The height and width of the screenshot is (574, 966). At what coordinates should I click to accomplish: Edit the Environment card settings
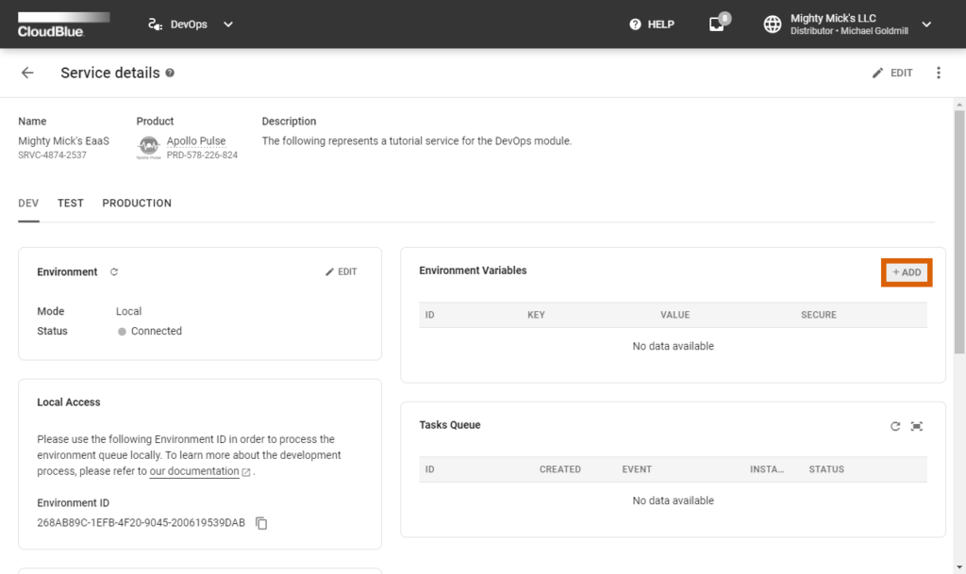pos(341,272)
